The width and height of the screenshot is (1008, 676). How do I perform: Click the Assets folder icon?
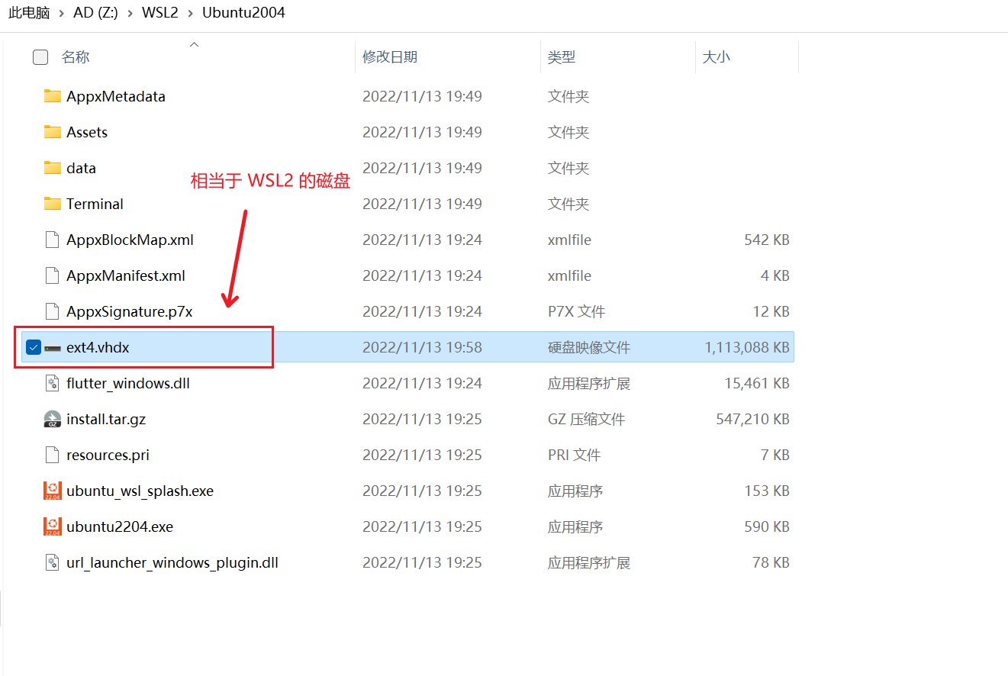[x=52, y=132]
